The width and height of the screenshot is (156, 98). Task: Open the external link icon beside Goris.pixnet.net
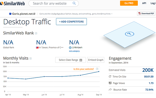[34, 14]
